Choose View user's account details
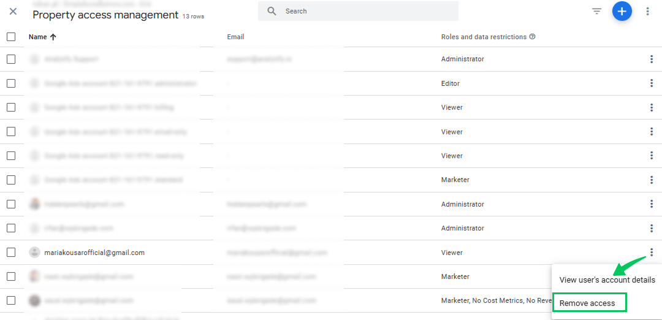The width and height of the screenshot is (662, 320). 607,280
